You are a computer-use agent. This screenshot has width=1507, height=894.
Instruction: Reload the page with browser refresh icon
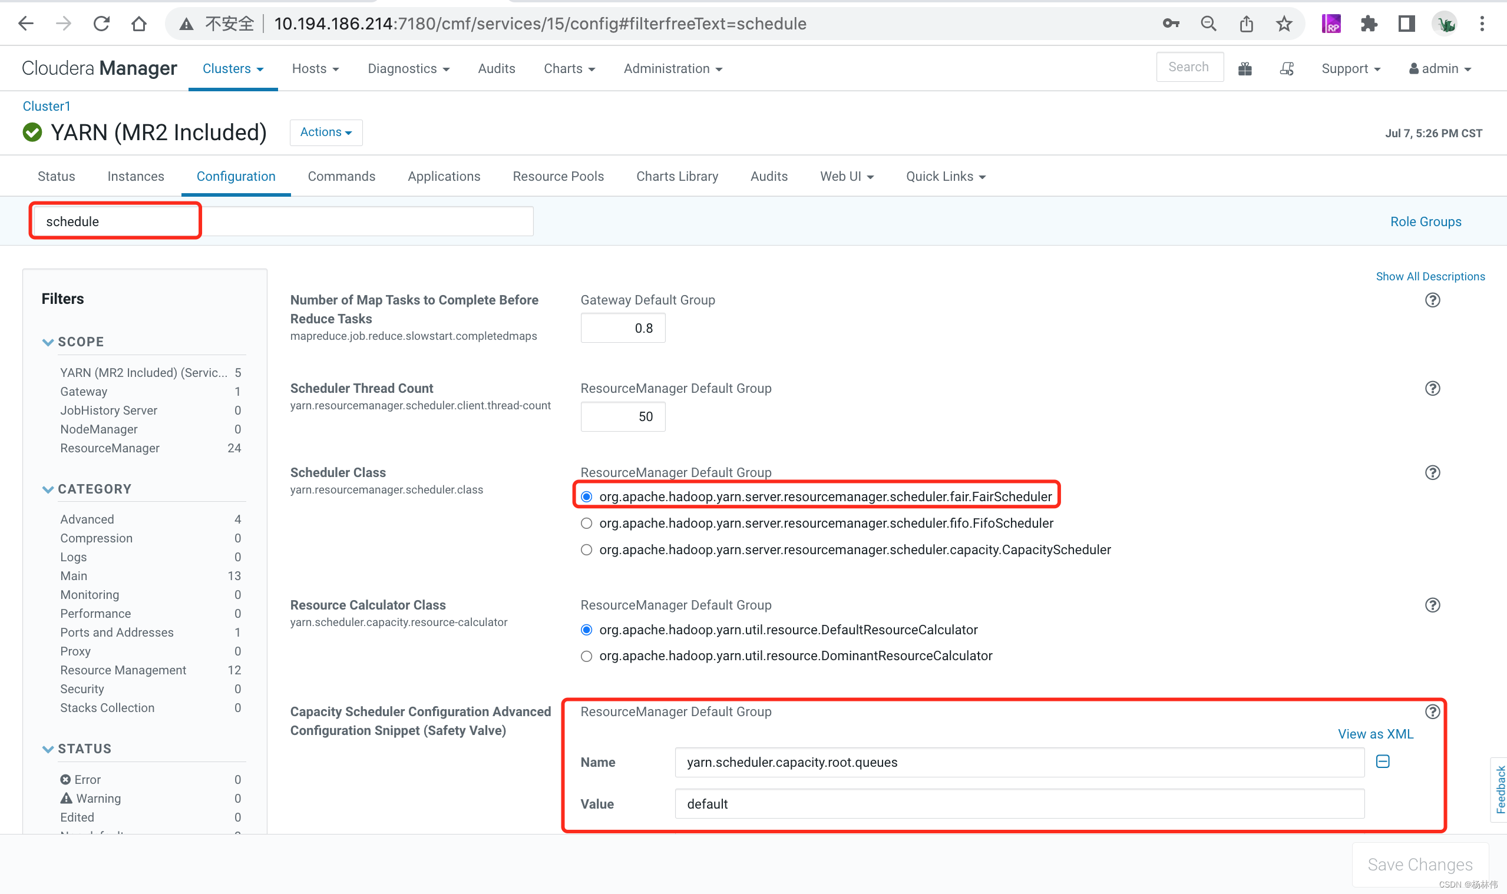click(101, 24)
